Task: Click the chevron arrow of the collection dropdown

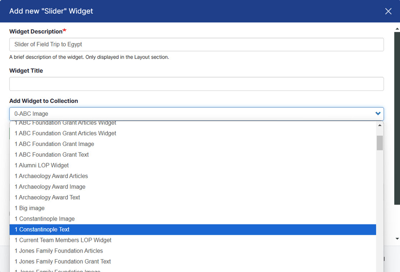Action: (x=378, y=114)
